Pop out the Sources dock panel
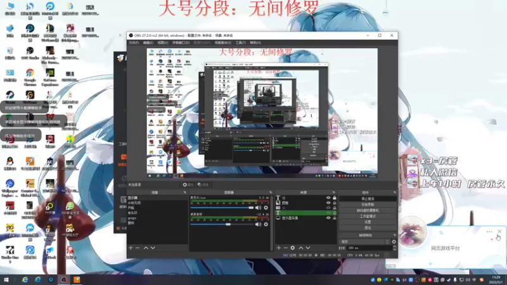The height and width of the screenshot is (285, 507). coord(334,193)
